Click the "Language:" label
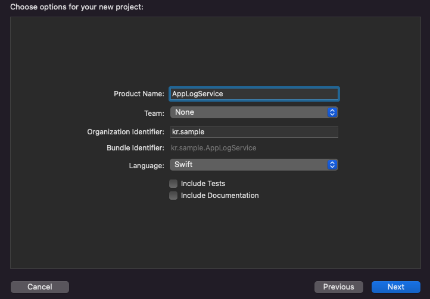The height and width of the screenshot is (299, 430). (147, 165)
